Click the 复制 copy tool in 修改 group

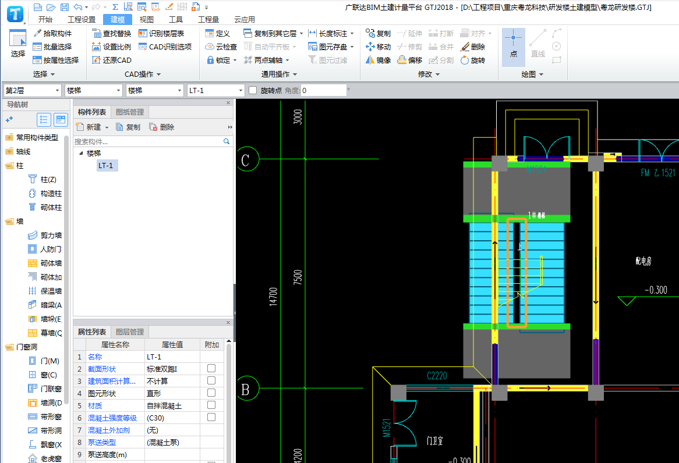click(x=378, y=33)
